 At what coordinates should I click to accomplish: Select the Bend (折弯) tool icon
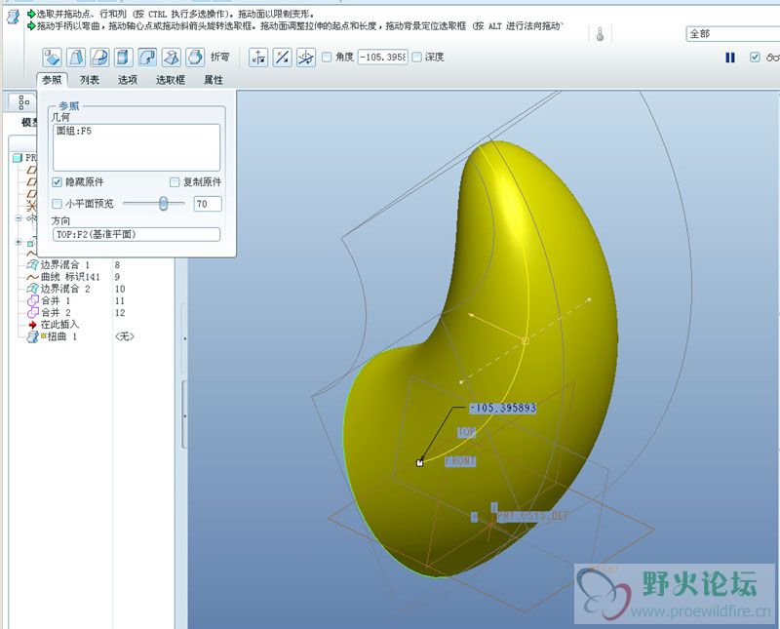coord(148,58)
